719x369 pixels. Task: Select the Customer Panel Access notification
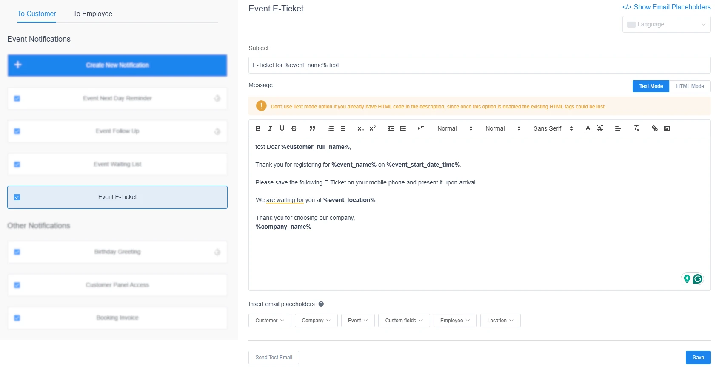click(x=117, y=285)
